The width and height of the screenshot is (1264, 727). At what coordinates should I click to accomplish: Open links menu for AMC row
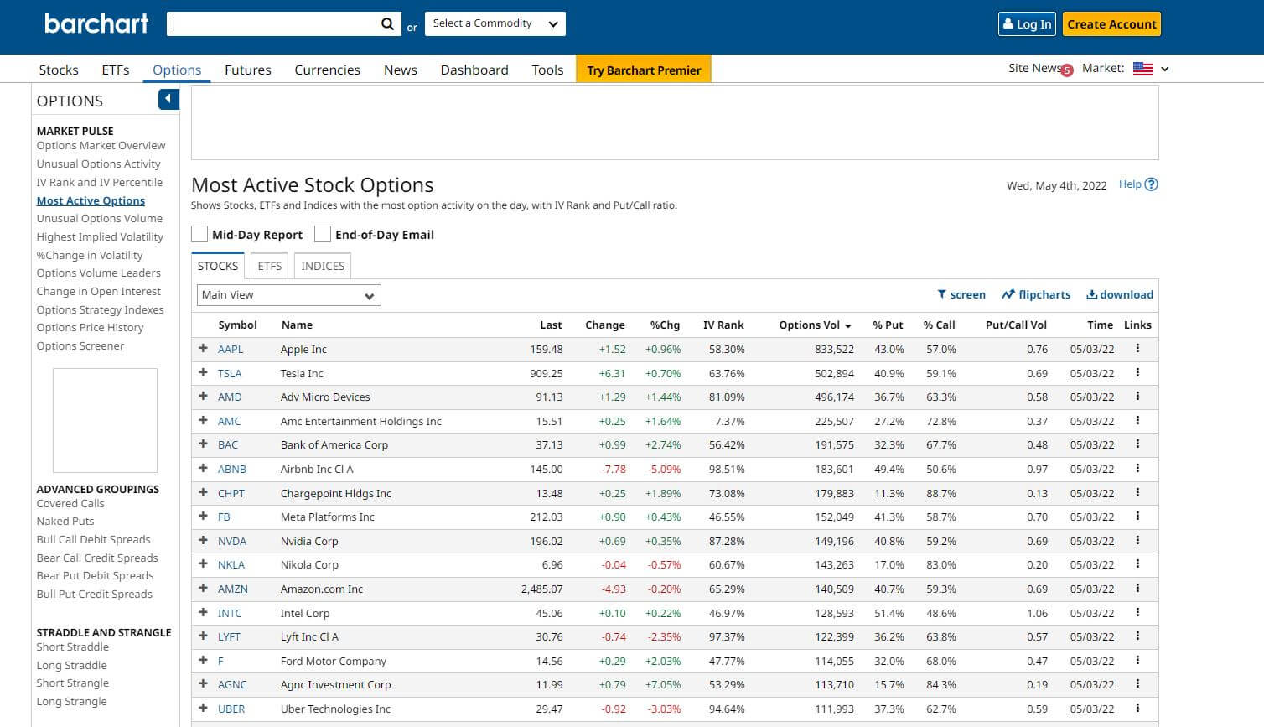1137,421
